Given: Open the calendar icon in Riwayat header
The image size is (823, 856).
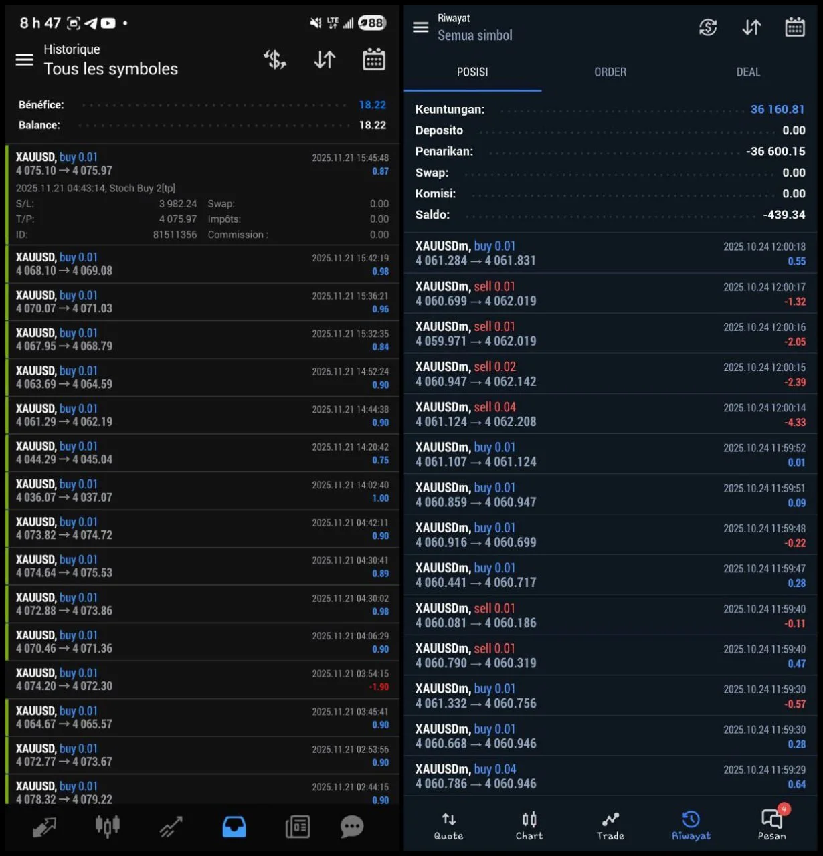Looking at the screenshot, I should coord(794,27).
